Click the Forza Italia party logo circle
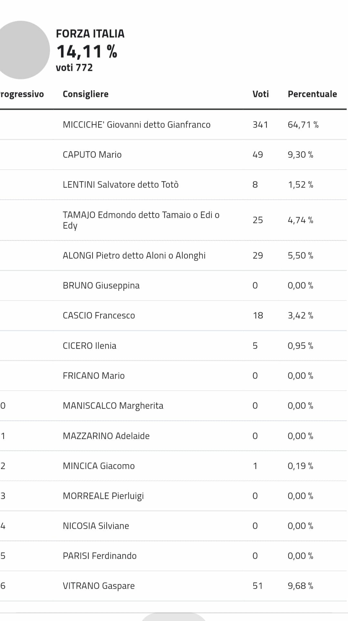348x621 pixels. click(21, 50)
